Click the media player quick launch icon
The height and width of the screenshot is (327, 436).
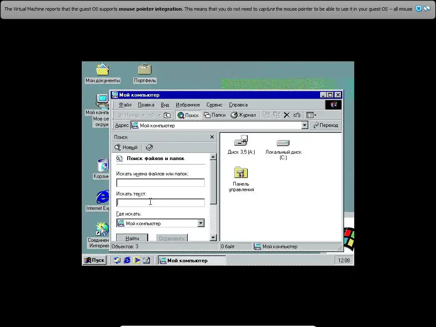137,260
